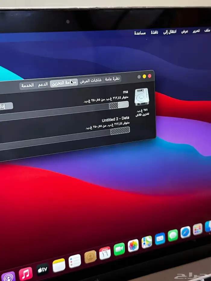
Task: Launch Safari from the dock
Action: point(185,232)
